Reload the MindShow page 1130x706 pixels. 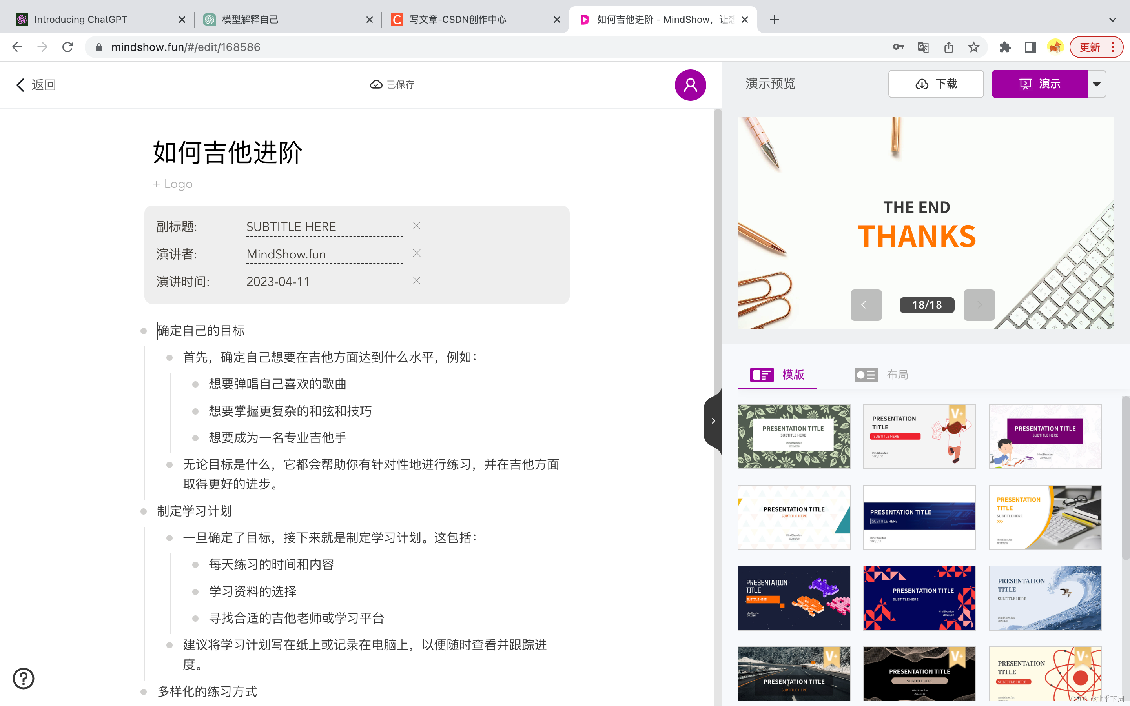(x=68, y=47)
